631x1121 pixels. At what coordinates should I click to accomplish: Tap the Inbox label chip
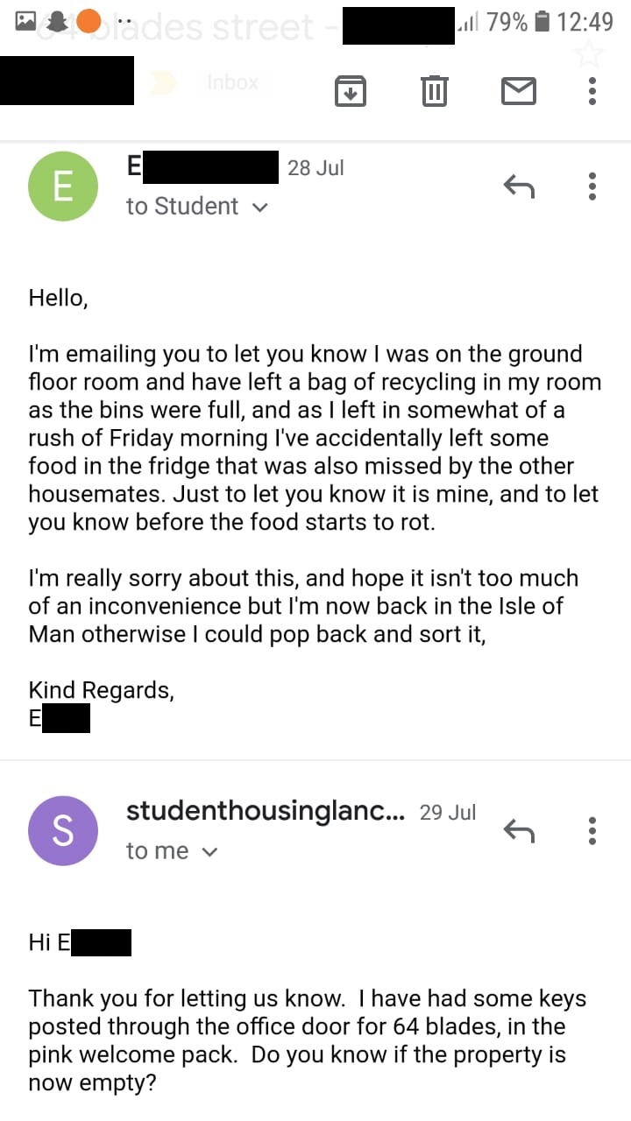[x=232, y=82]
